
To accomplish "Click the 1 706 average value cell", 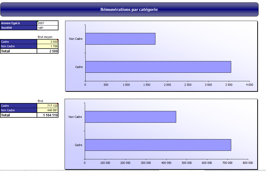I will pyautogui.click(x=48, y=46).
